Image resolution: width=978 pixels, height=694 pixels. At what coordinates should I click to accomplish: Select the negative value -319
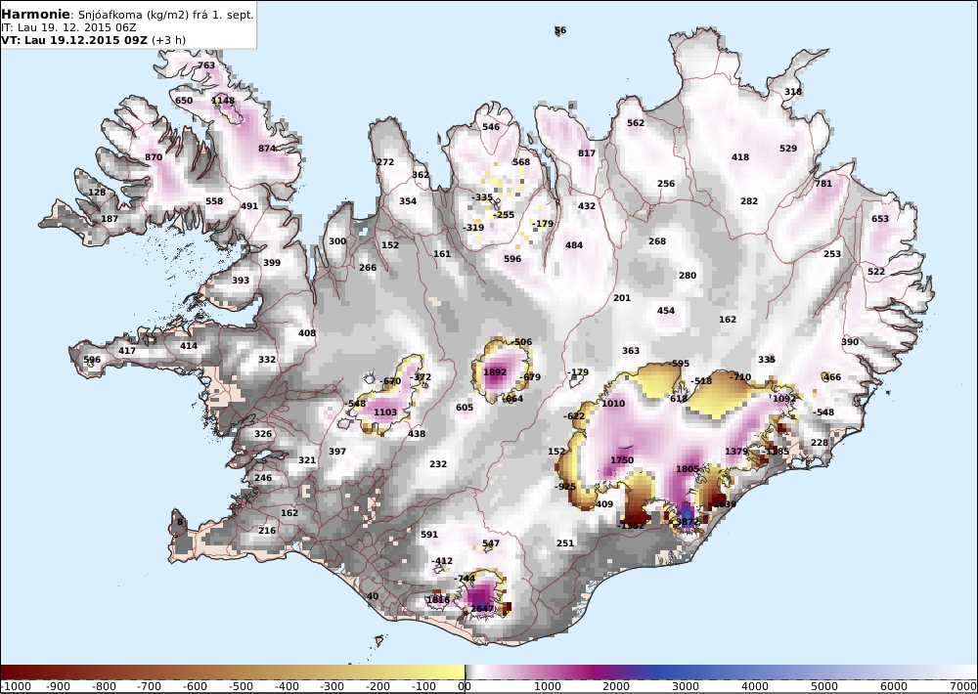pyautogui.click(x=472, y=228)
